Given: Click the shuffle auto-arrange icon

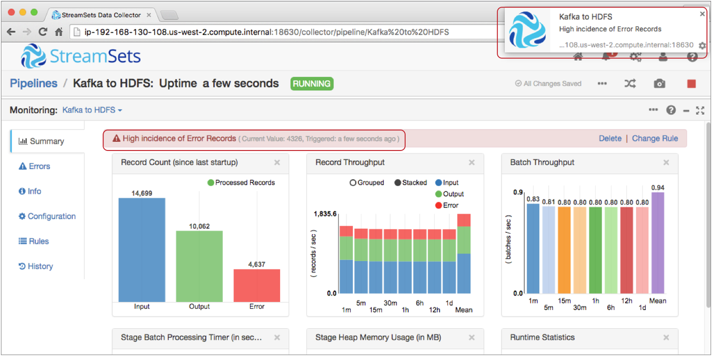Looking at the screenshot, I should click(x=630, y=84).
